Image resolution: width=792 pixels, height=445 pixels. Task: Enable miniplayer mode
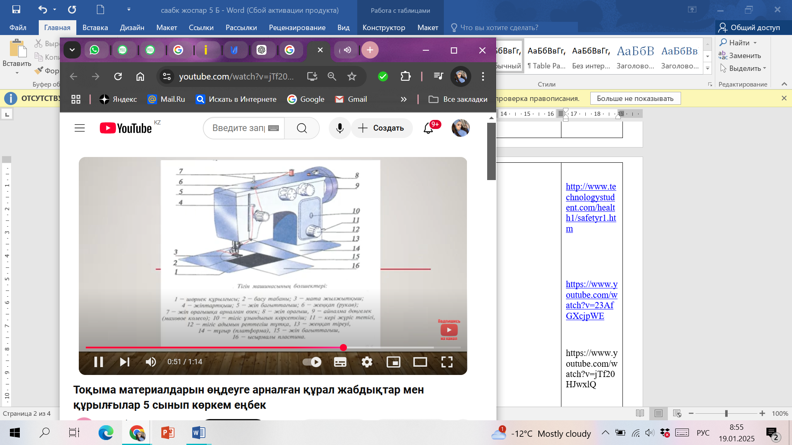click(x=393, y=362)
